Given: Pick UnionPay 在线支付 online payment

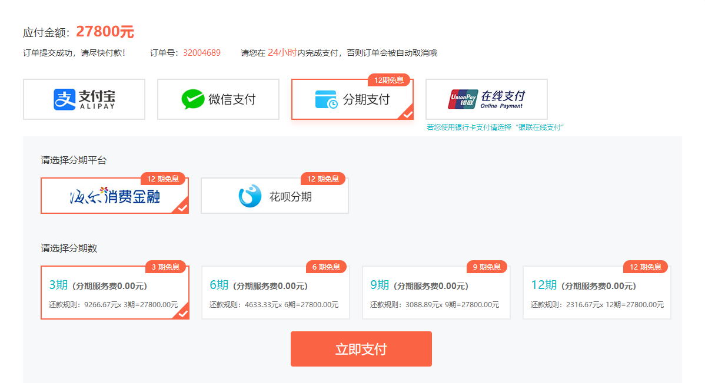Looking at the screenshot, I should coord(486,99).
